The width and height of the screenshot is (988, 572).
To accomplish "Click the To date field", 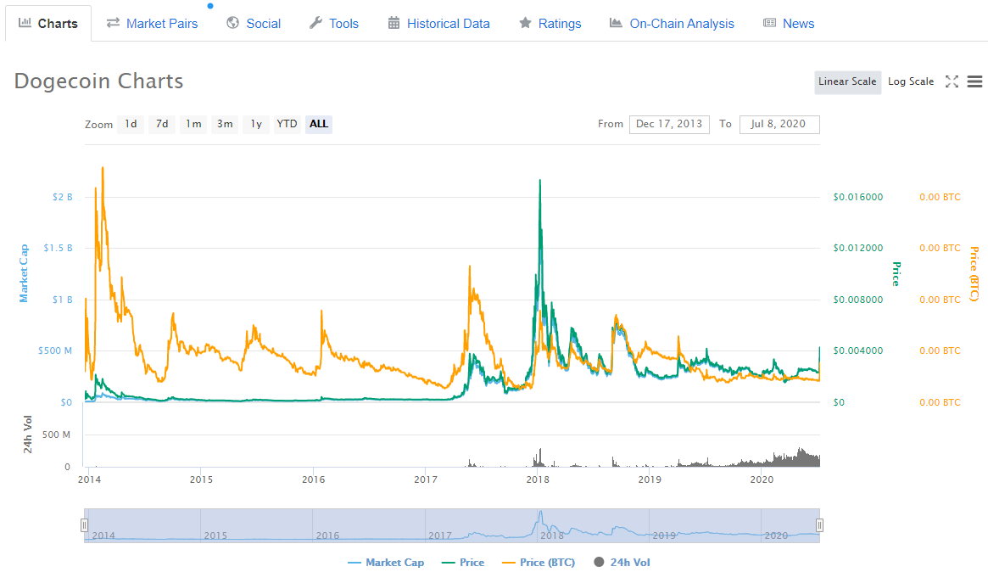I will (779, 124).
